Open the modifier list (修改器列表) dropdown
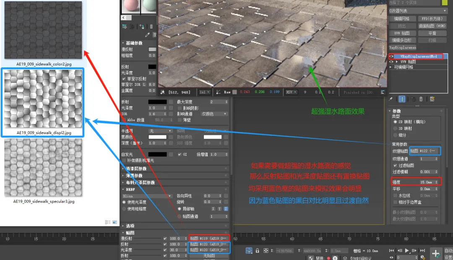Viewport: 453px width, 260px height. tap(418, 10)
